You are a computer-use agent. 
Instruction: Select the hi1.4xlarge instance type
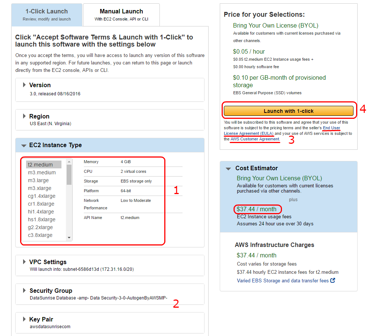click(x=41, y=212)
